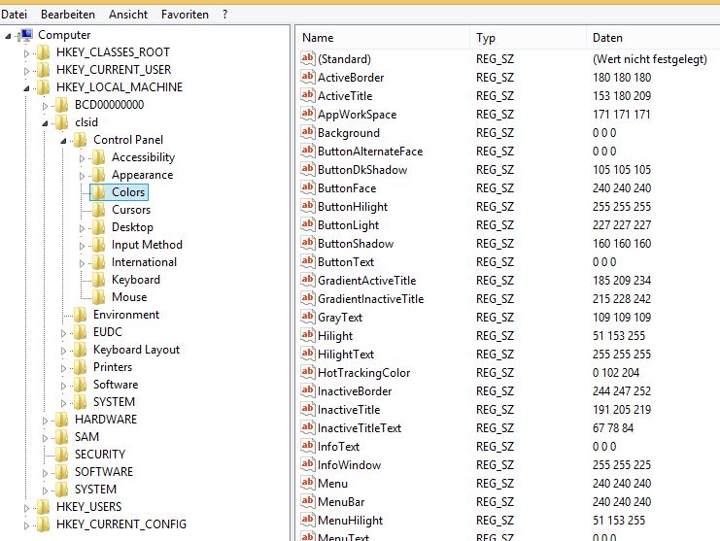Open the Bearbeiten menu

pos(68,15)
